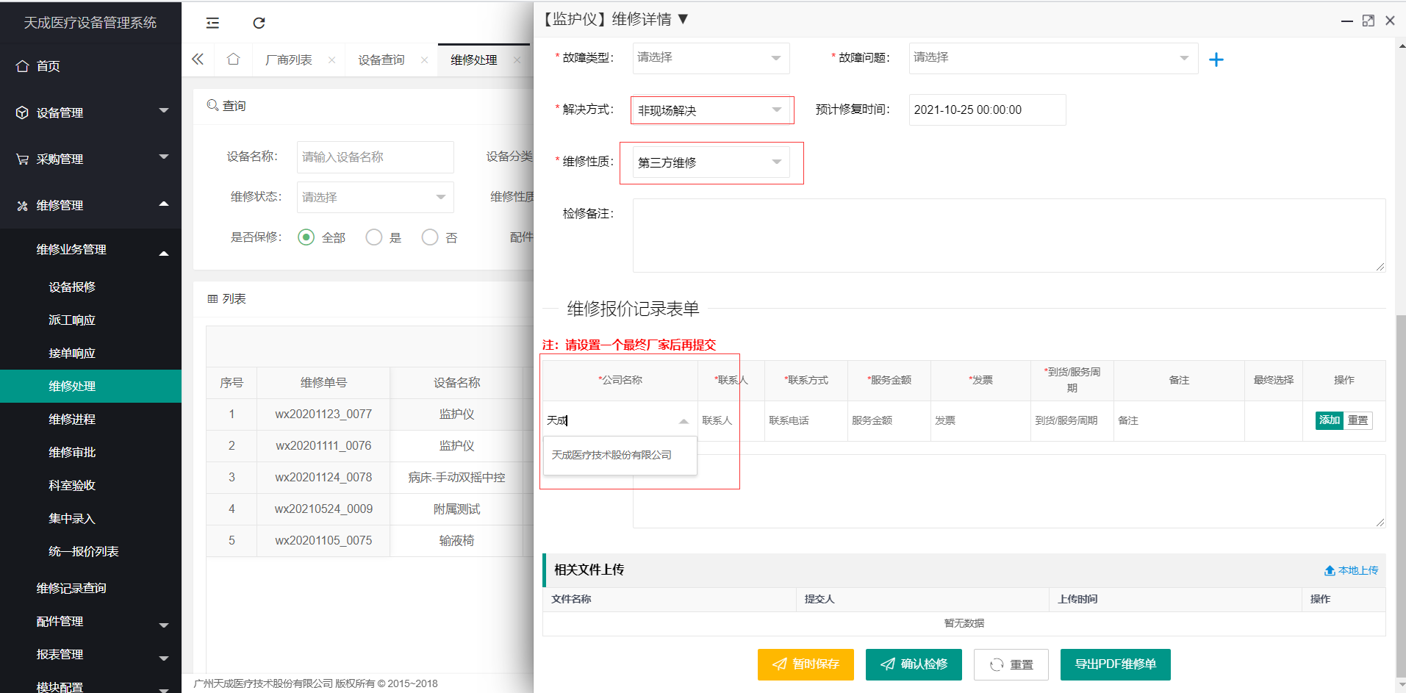The width and height of the screenshot is (1406, 693).
Task: Click the double-left tab scroll icon
Action: coord(198,60)
